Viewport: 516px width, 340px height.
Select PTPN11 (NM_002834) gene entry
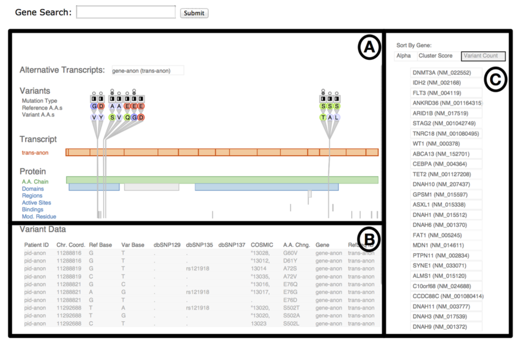tap(446, 255)
